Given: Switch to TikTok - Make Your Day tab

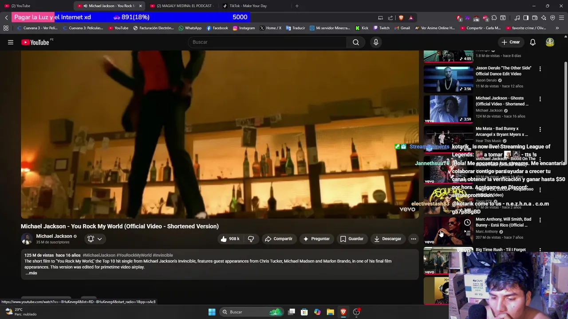Looking at the screenshot, I should point(254,6).
